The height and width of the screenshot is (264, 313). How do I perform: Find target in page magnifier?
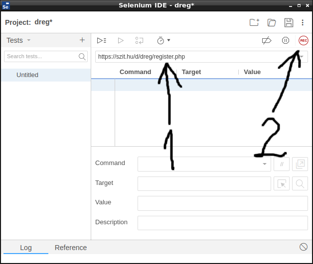[300, 183]
